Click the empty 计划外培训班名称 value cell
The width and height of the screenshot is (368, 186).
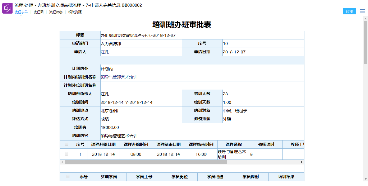coord(202,85)
